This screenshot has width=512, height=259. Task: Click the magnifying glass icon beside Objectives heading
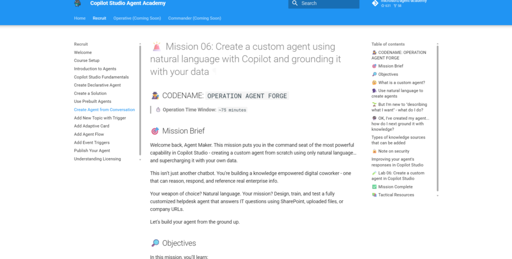155,243
